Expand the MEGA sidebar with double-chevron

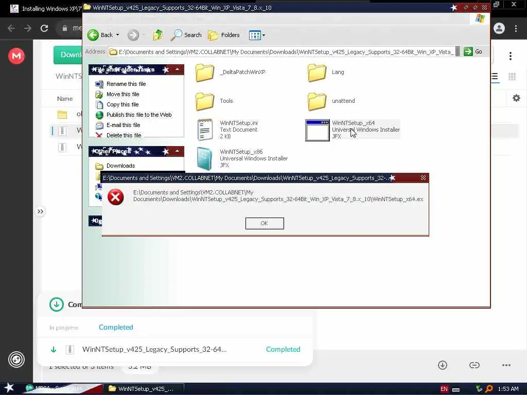coord(40,211)
